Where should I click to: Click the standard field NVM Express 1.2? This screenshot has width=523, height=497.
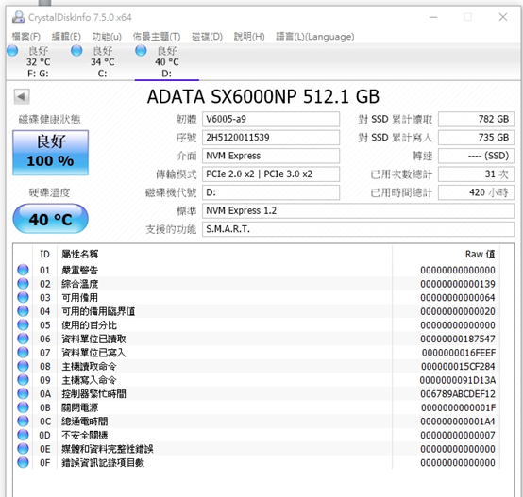(358, 210)
